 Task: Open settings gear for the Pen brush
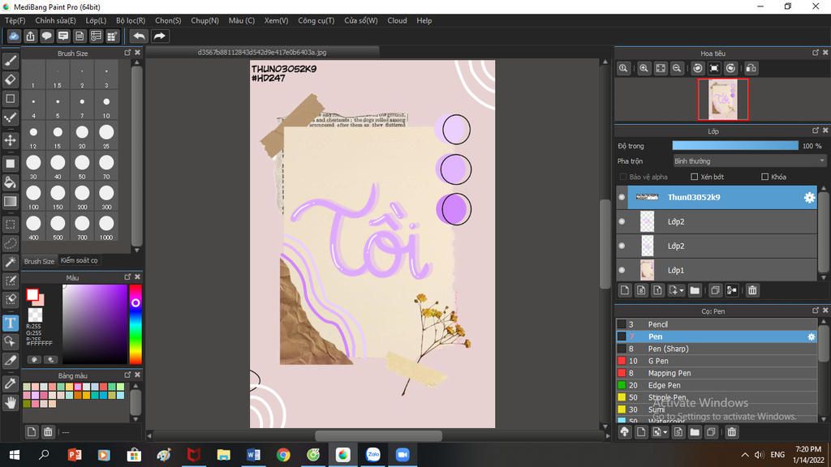tap(812, 336)
